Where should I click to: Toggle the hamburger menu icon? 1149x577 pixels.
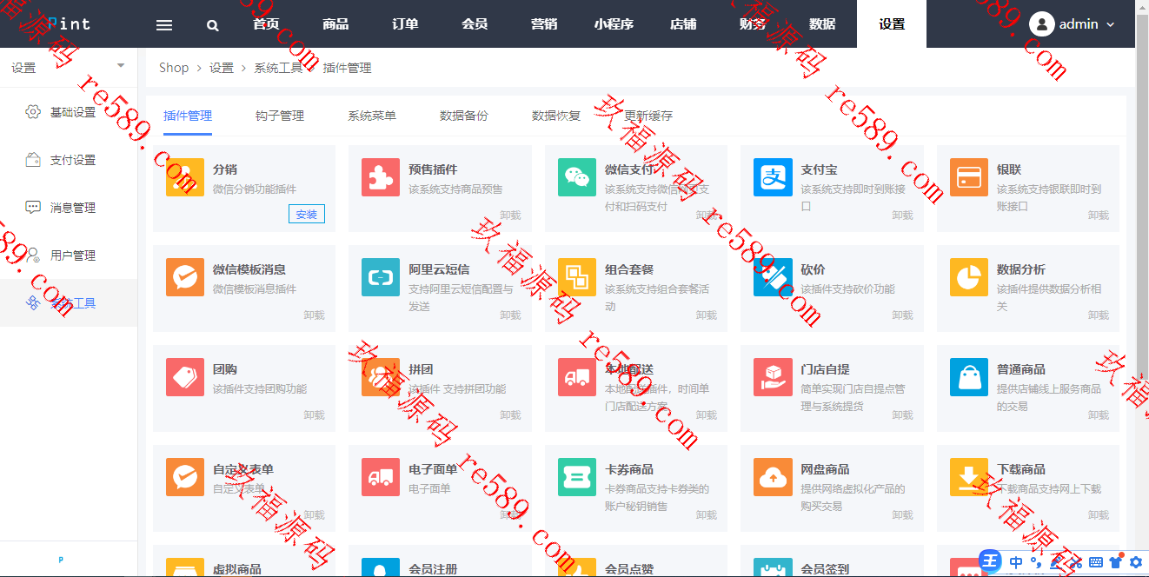(164, 25)
